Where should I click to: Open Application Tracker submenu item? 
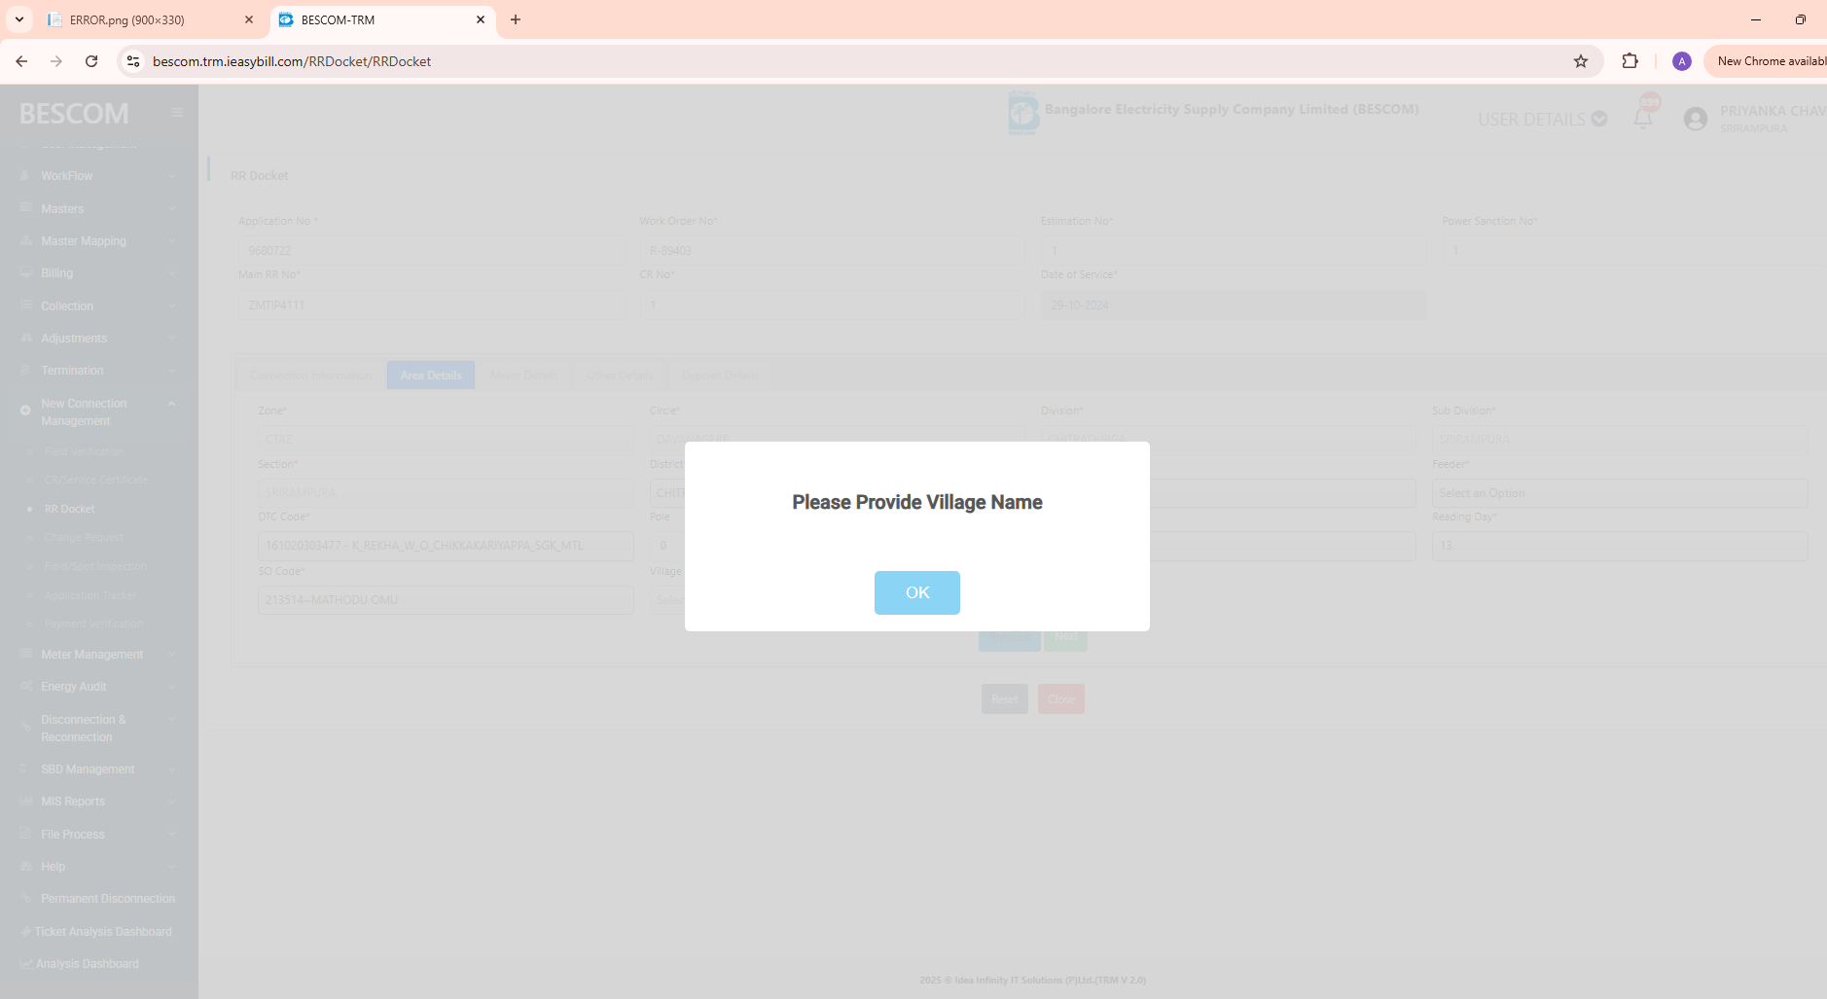click(90, 595)
